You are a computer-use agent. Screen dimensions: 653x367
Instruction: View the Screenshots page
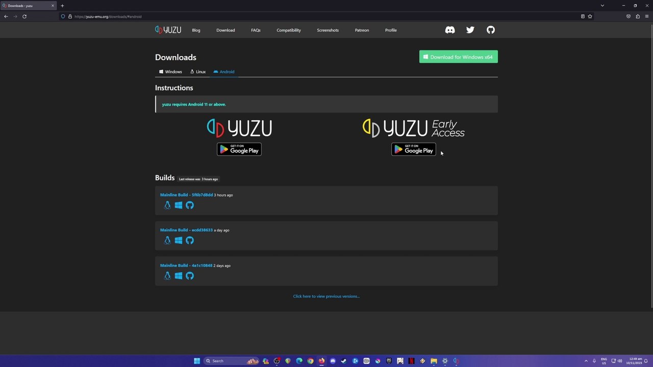point(328,30)
